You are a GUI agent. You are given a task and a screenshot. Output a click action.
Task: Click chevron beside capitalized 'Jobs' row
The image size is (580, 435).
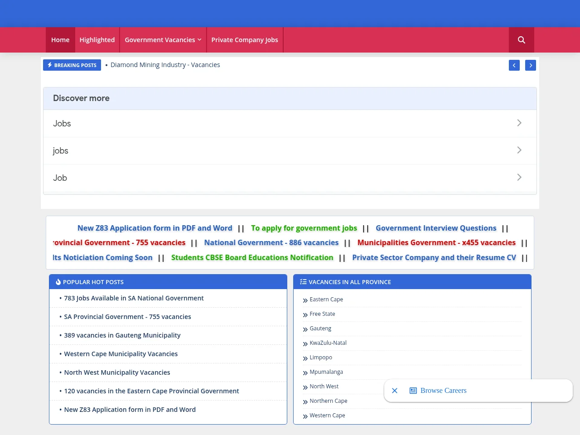point(519,123)
